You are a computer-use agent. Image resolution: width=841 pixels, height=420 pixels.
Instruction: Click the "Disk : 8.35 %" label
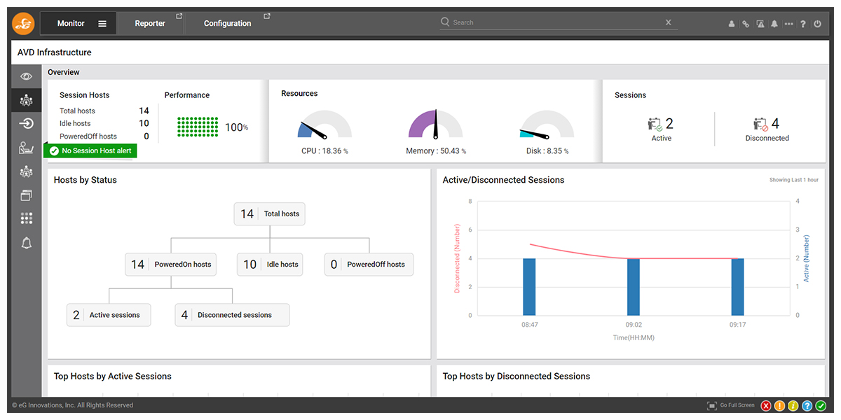tap(547, 151)
